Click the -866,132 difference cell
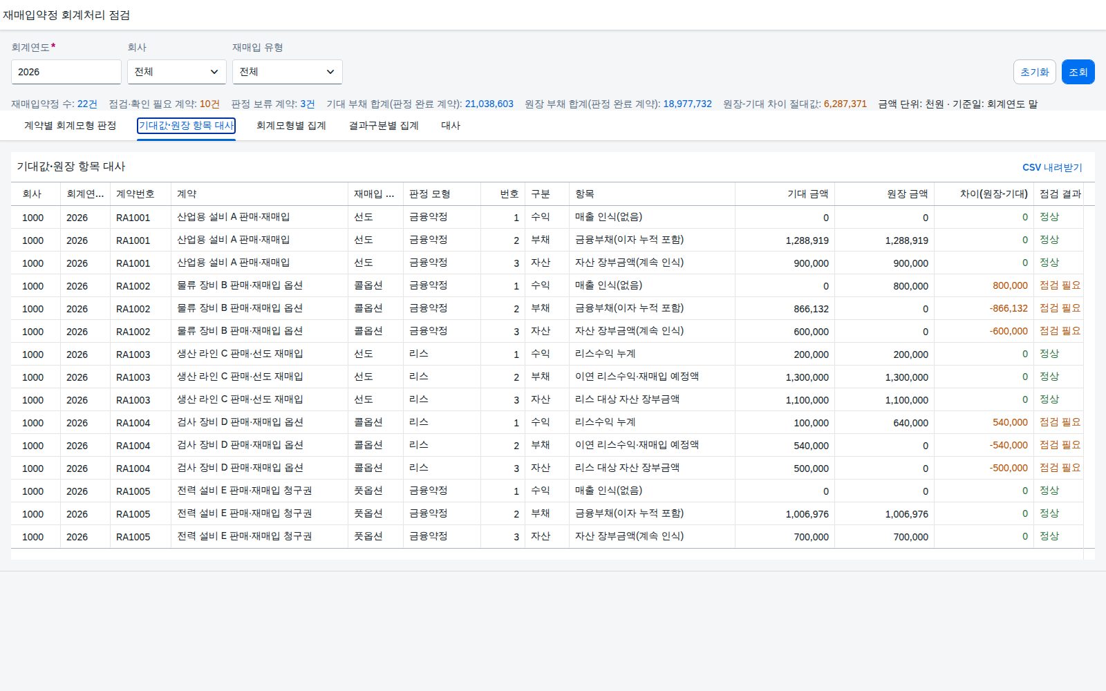Viewport: 1106px width, 691px height. (1009, 309)
